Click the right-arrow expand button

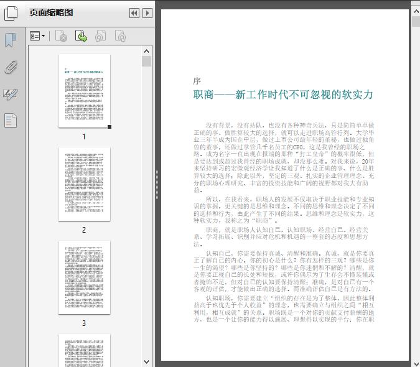147,13
